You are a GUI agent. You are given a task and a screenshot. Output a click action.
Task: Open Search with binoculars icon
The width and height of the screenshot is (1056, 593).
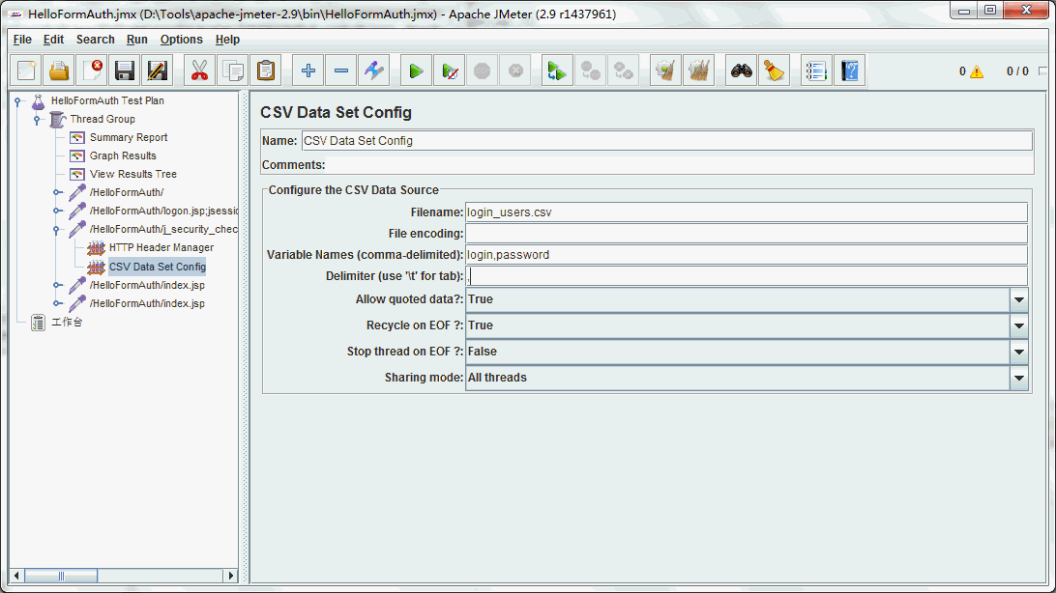742,71
